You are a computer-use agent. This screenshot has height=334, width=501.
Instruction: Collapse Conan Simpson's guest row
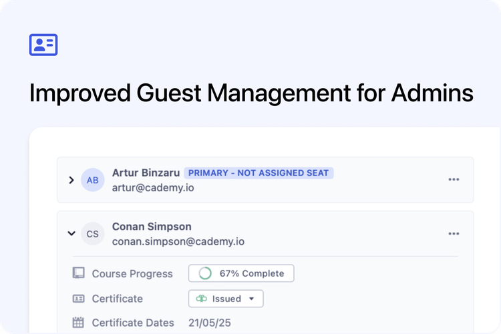click(71, 233)
